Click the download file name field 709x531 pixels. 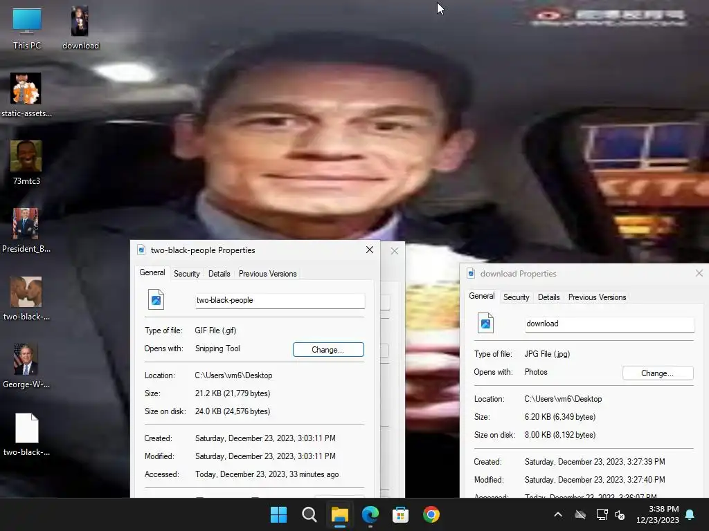pyautogui.click(x=609, y=324)
